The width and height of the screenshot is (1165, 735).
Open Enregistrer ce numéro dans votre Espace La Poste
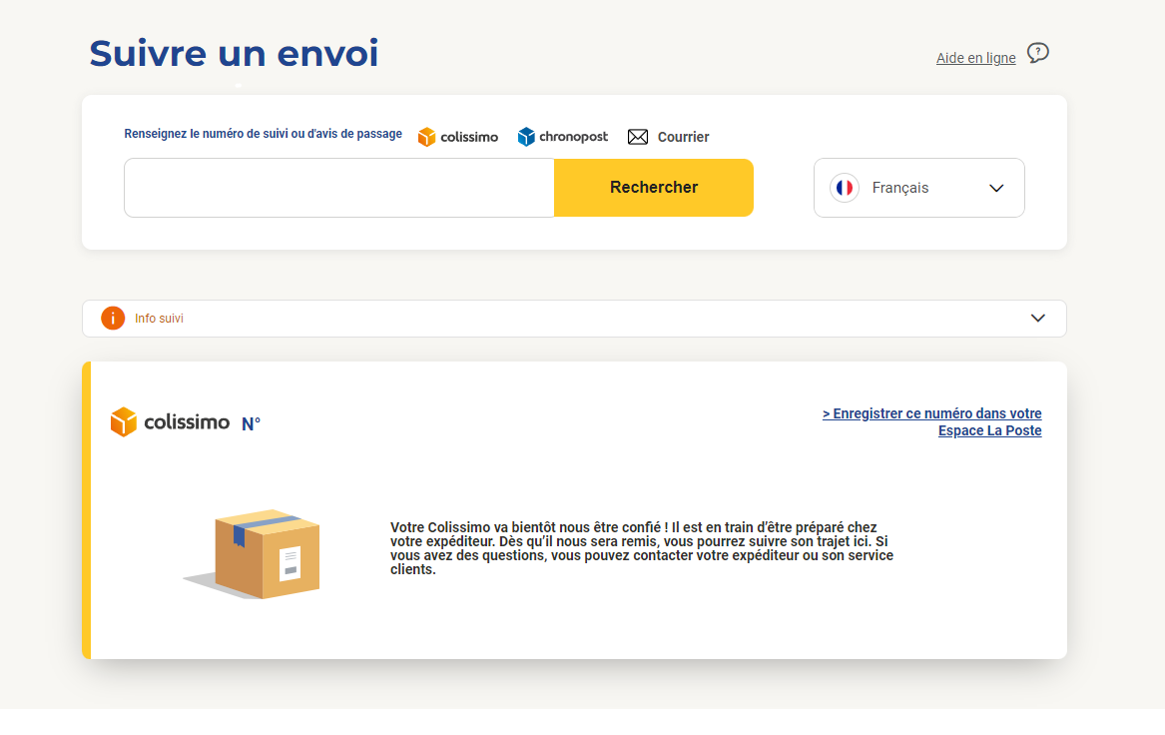(x=931, y=422)
